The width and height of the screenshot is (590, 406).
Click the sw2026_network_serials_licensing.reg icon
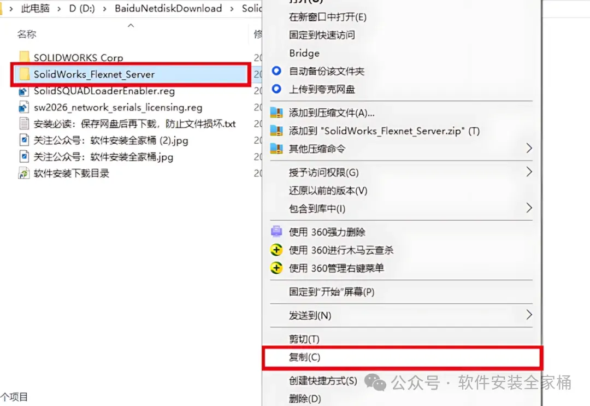tap(23, 107)
